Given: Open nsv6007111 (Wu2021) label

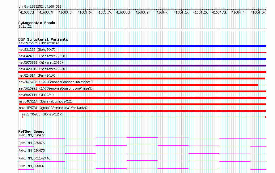Looking at the screenshot, I should click(x=36, y=95).
